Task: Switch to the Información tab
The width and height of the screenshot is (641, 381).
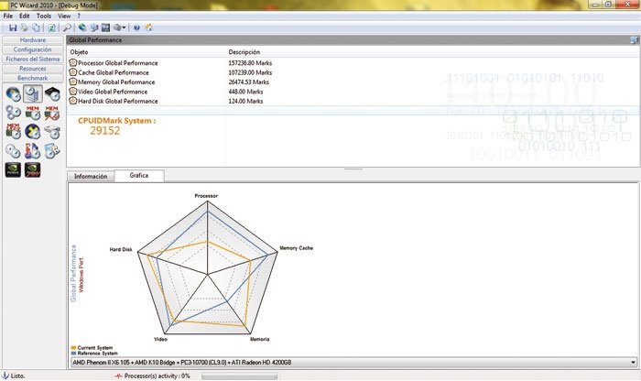Action: [x=91, y=177]
